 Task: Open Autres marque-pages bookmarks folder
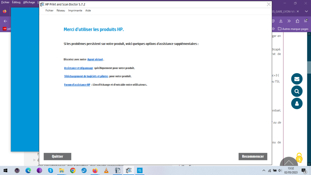point(293,29)
